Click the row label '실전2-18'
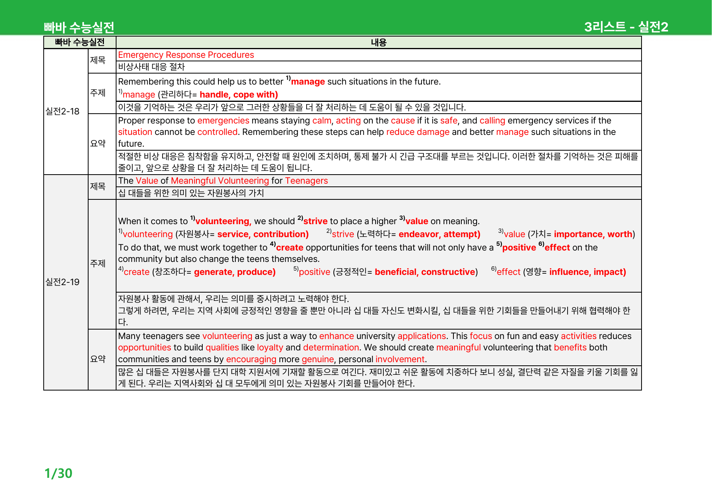Screen dimensions: 712x503 click(63, 111)
